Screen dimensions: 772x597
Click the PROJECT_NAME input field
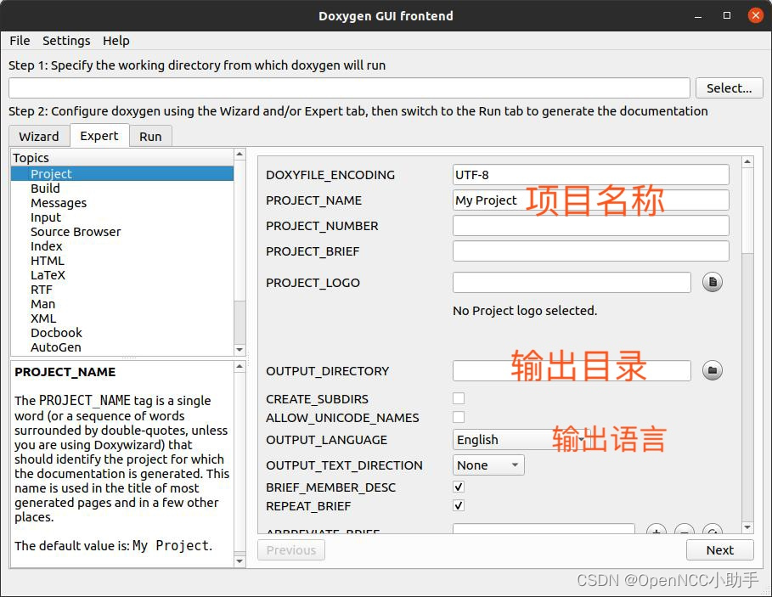[591, 200]
